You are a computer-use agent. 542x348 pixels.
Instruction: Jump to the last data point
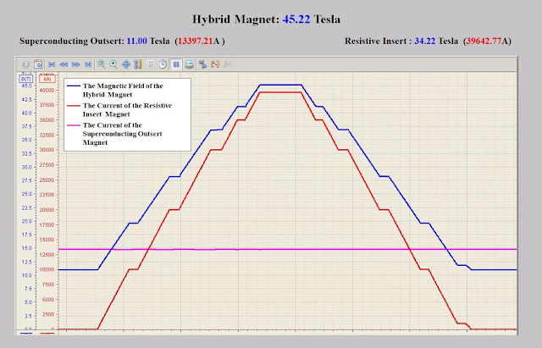click(x=88, y=64)
